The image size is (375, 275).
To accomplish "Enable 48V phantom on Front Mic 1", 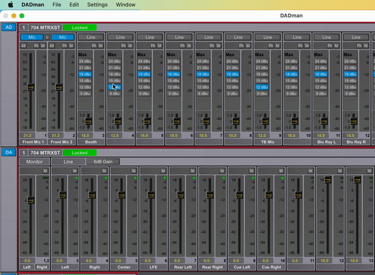I will coord(24,46).
